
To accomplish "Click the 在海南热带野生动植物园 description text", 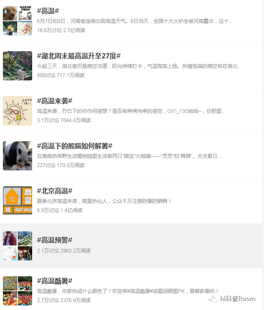I will coord(129,156).
